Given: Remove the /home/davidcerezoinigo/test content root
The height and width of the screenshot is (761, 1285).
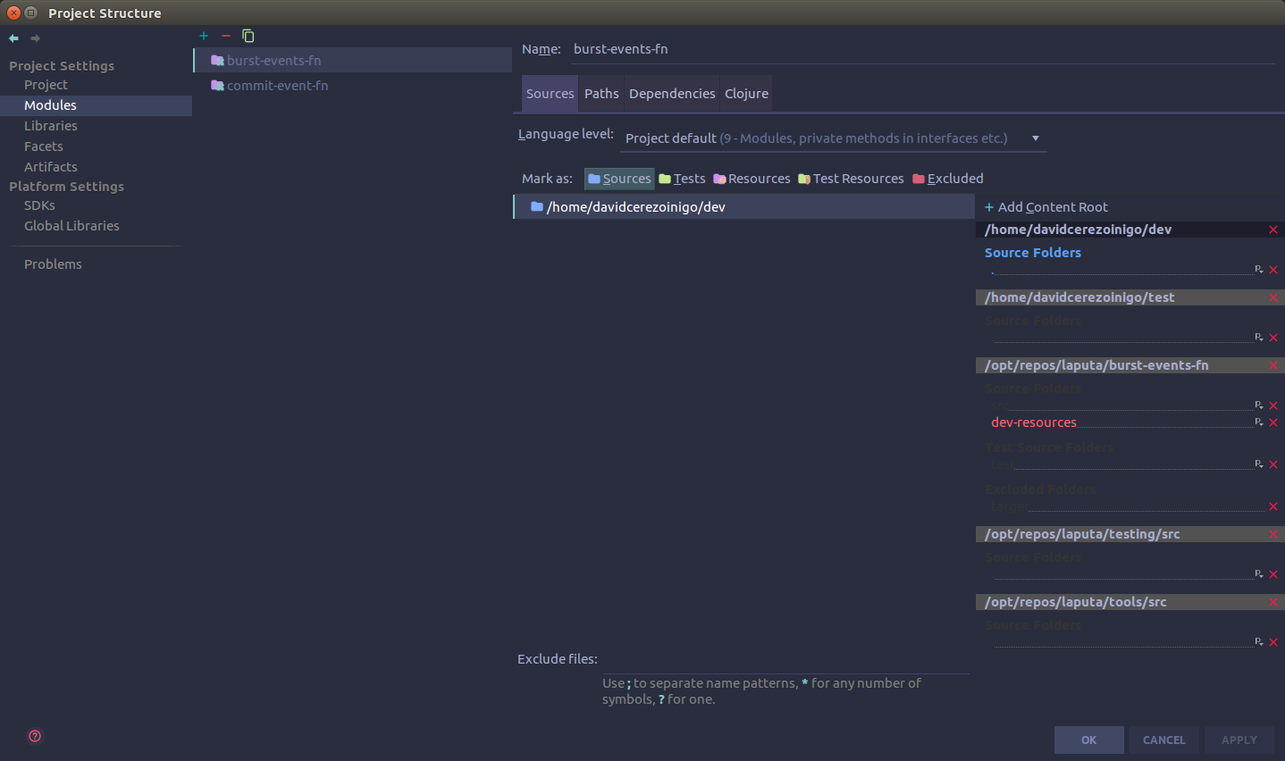Looking at the screenshot, I should 1273,297.
